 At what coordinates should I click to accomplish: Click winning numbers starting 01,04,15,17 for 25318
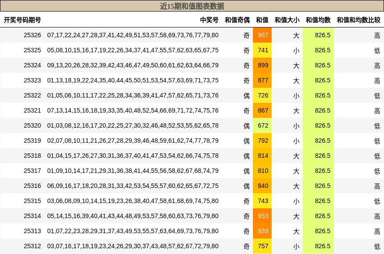coord(133,156)
